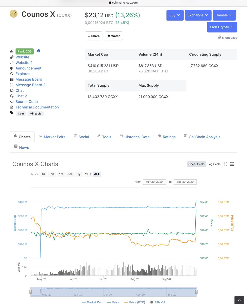247x304 pixels.
Task: Select Log Scale chart mode
Action: click(x=214, y=164)
